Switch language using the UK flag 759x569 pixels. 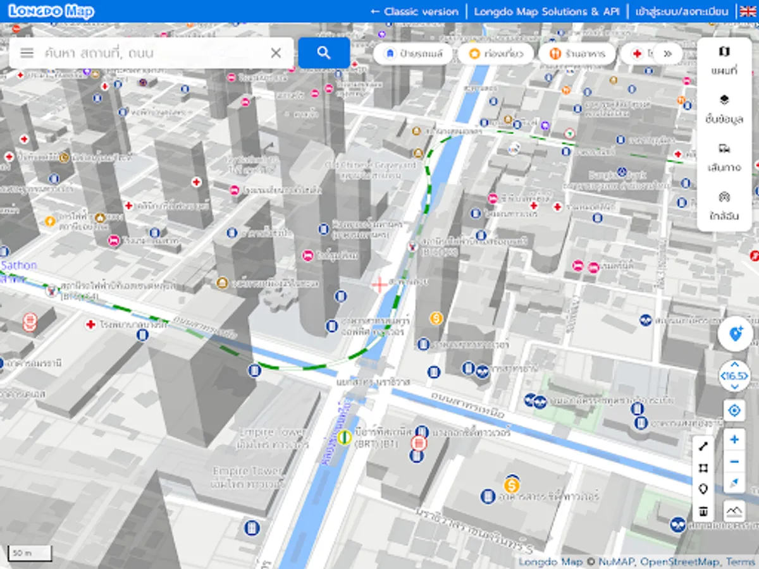pos(747,11)
